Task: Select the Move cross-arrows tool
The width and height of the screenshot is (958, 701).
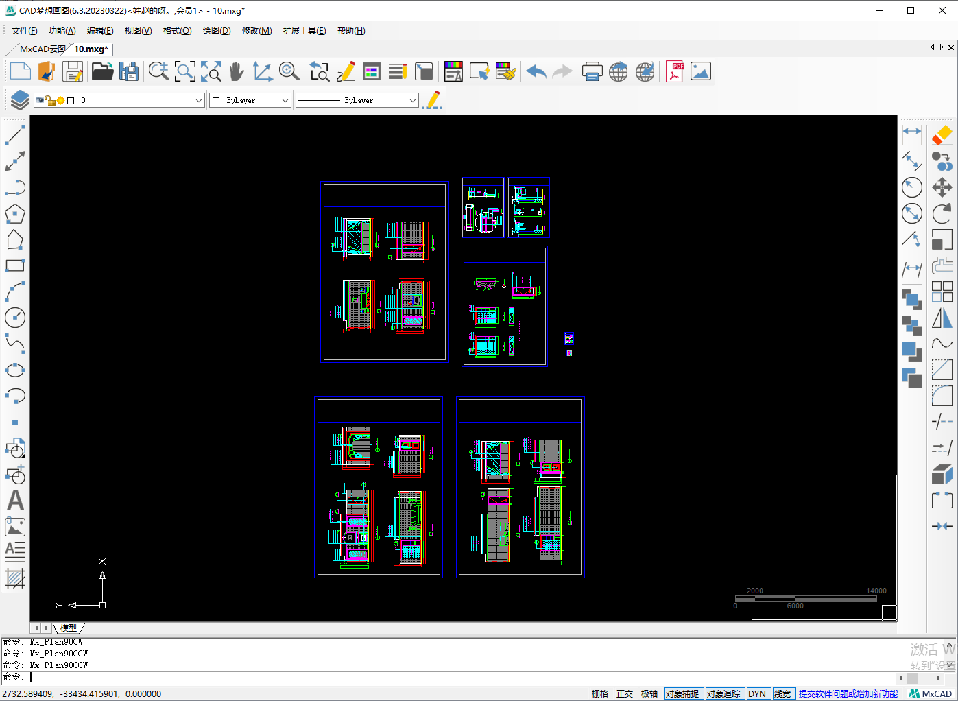Action: pos(942,187)
